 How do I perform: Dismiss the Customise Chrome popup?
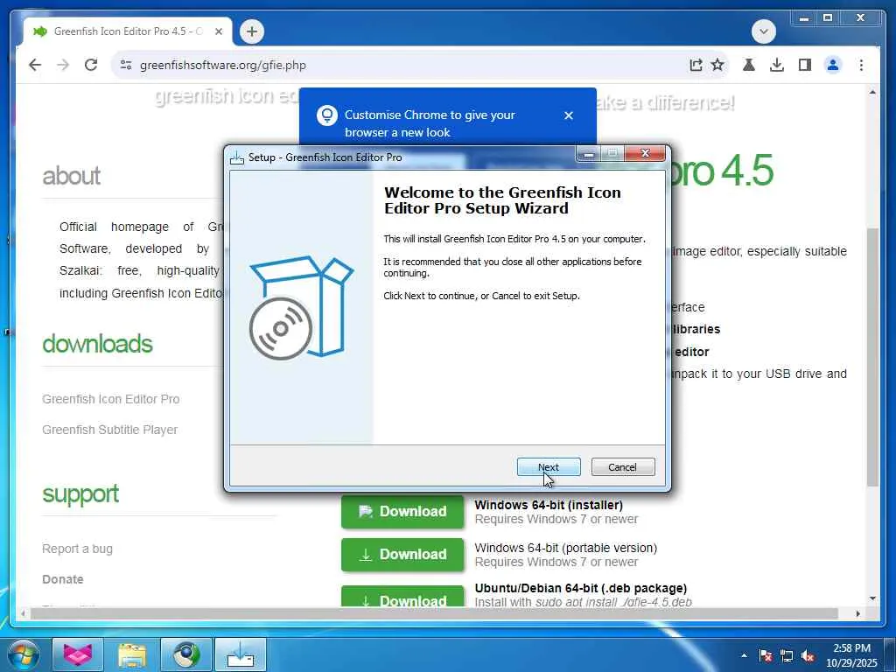[x=569, y=115]
